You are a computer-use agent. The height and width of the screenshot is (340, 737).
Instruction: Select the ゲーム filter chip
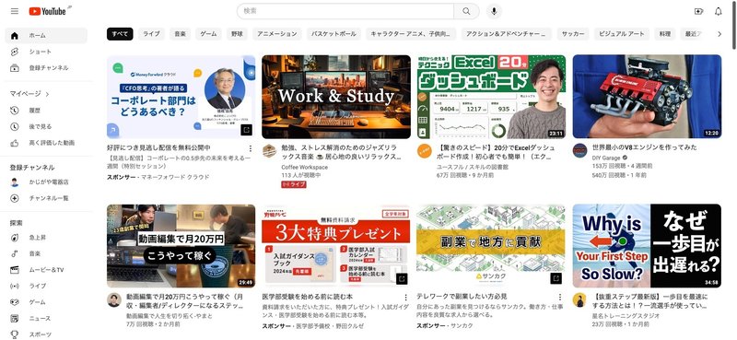pyautogui.click(x=209, y=34)
